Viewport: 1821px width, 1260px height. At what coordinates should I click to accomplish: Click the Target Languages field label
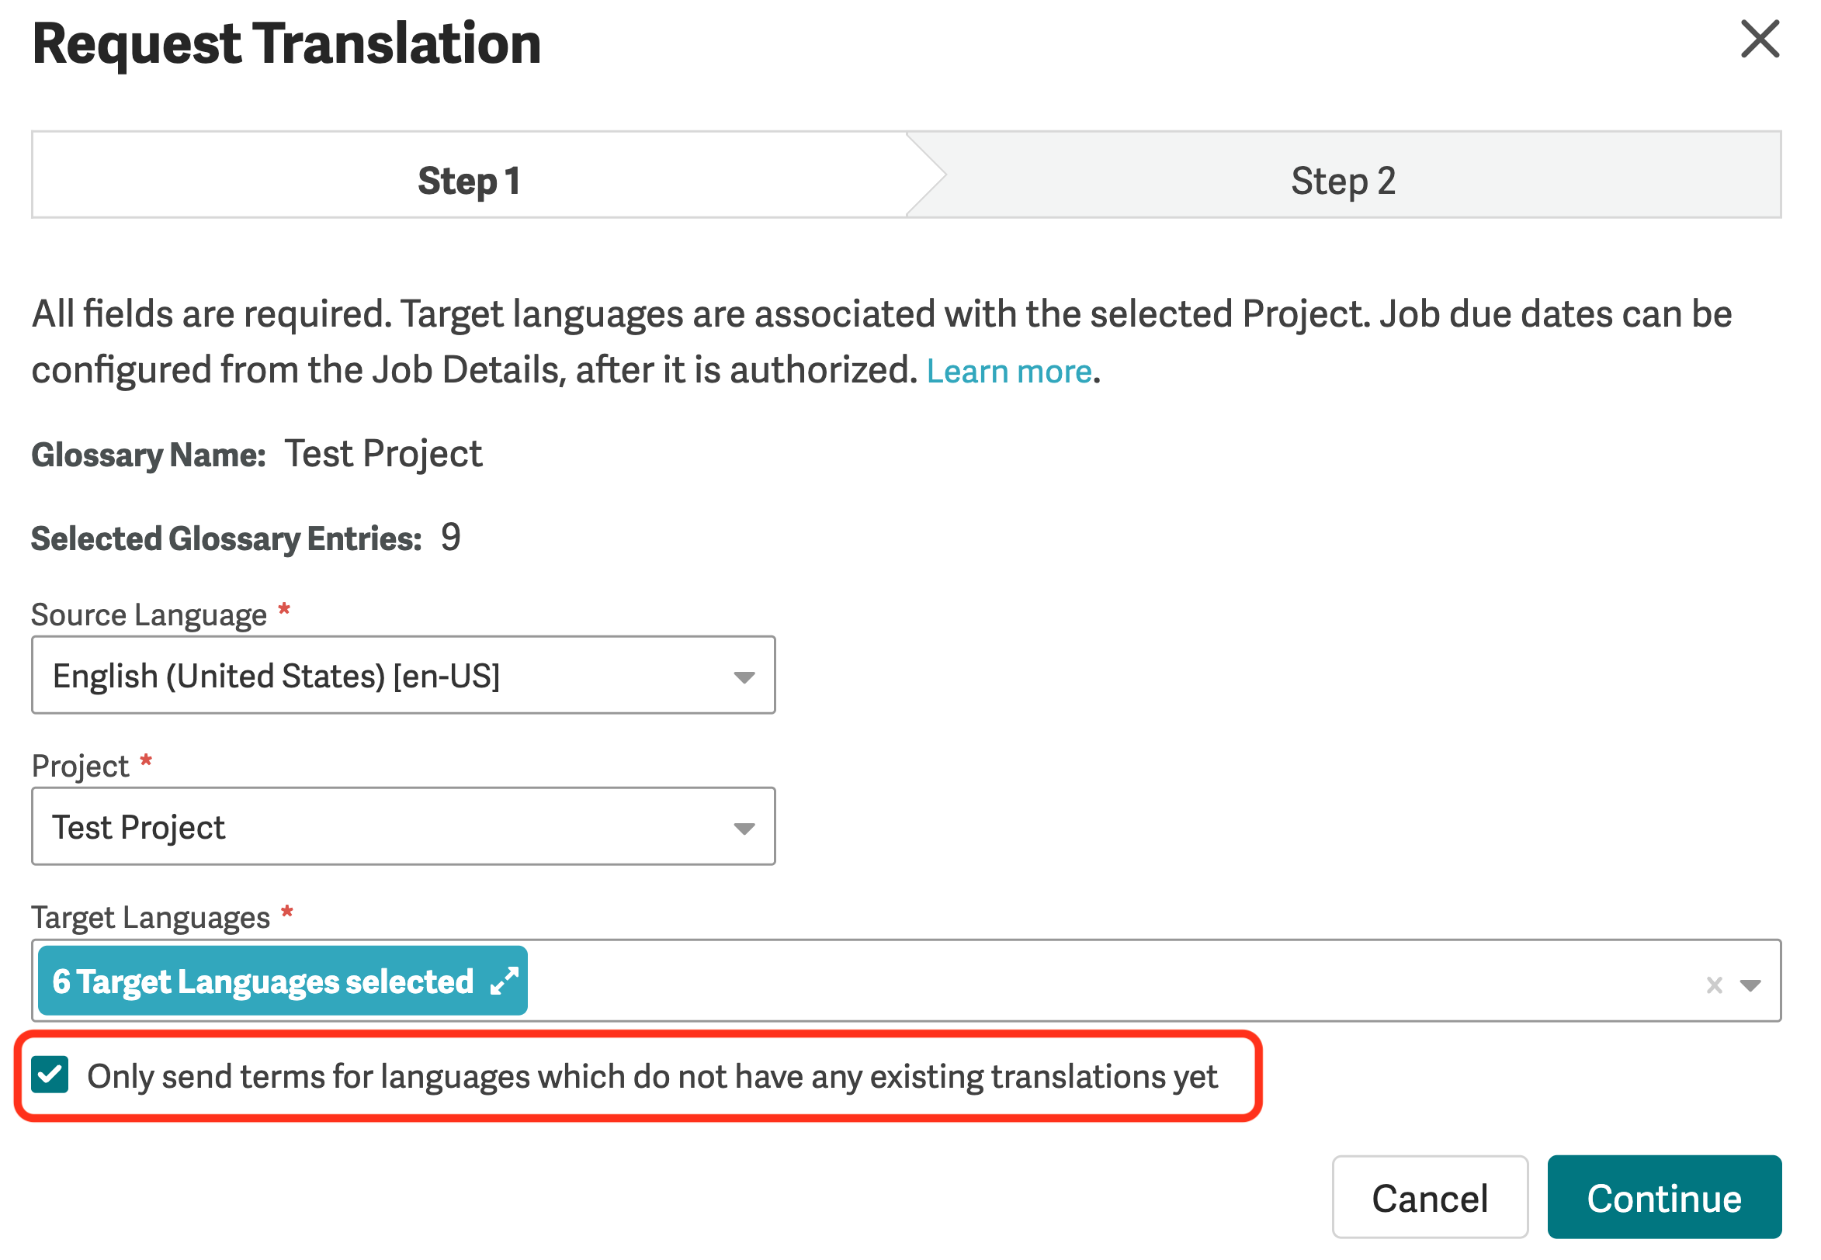click(x=151, y=918)
